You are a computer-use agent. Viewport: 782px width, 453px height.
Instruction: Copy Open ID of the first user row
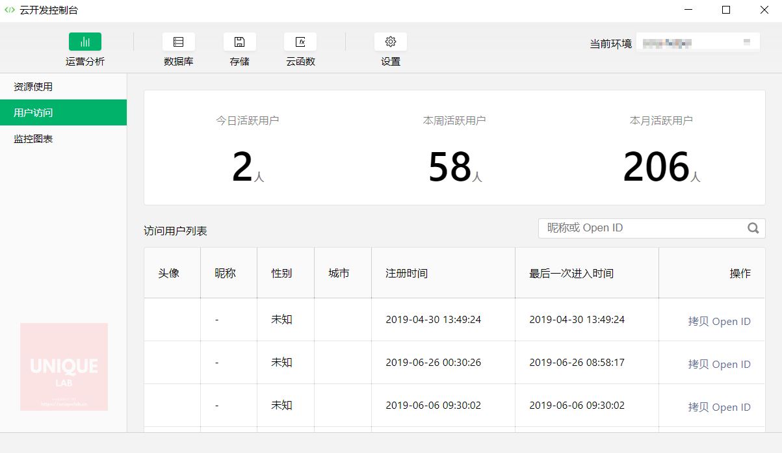[x=720, y=321]
